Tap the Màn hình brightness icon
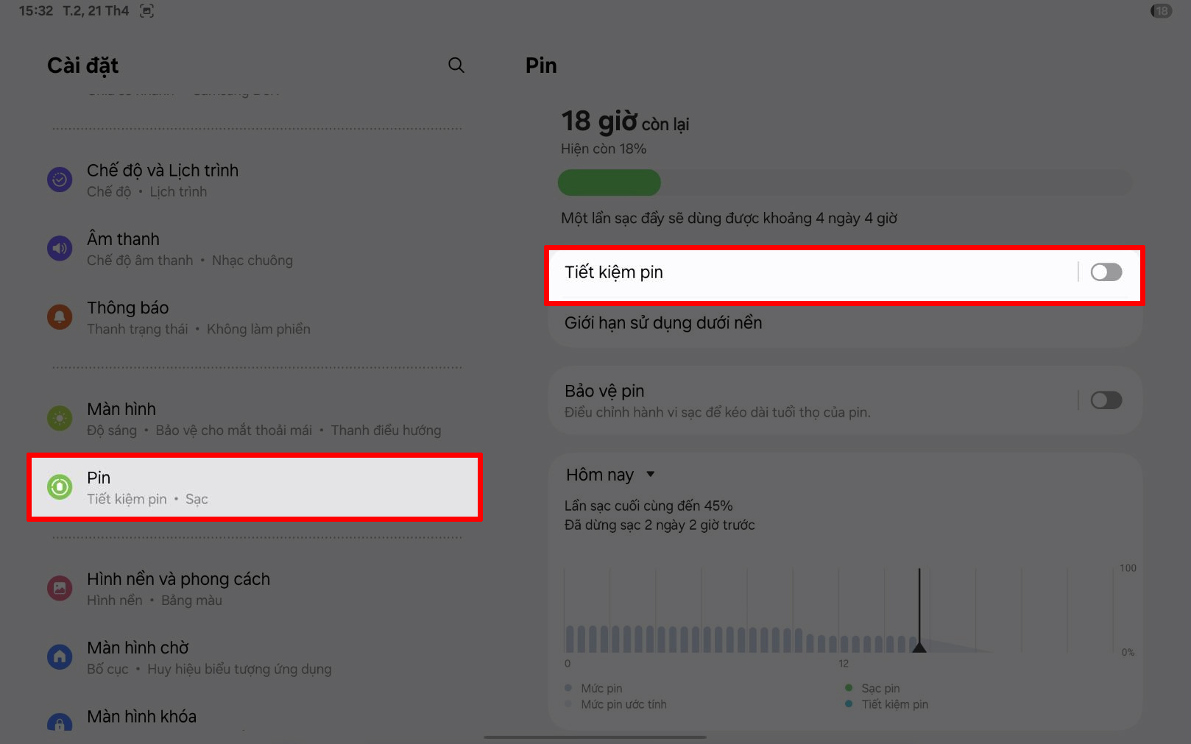The height and width of the screenshot is (744, 1191). [x=60, y=418]
